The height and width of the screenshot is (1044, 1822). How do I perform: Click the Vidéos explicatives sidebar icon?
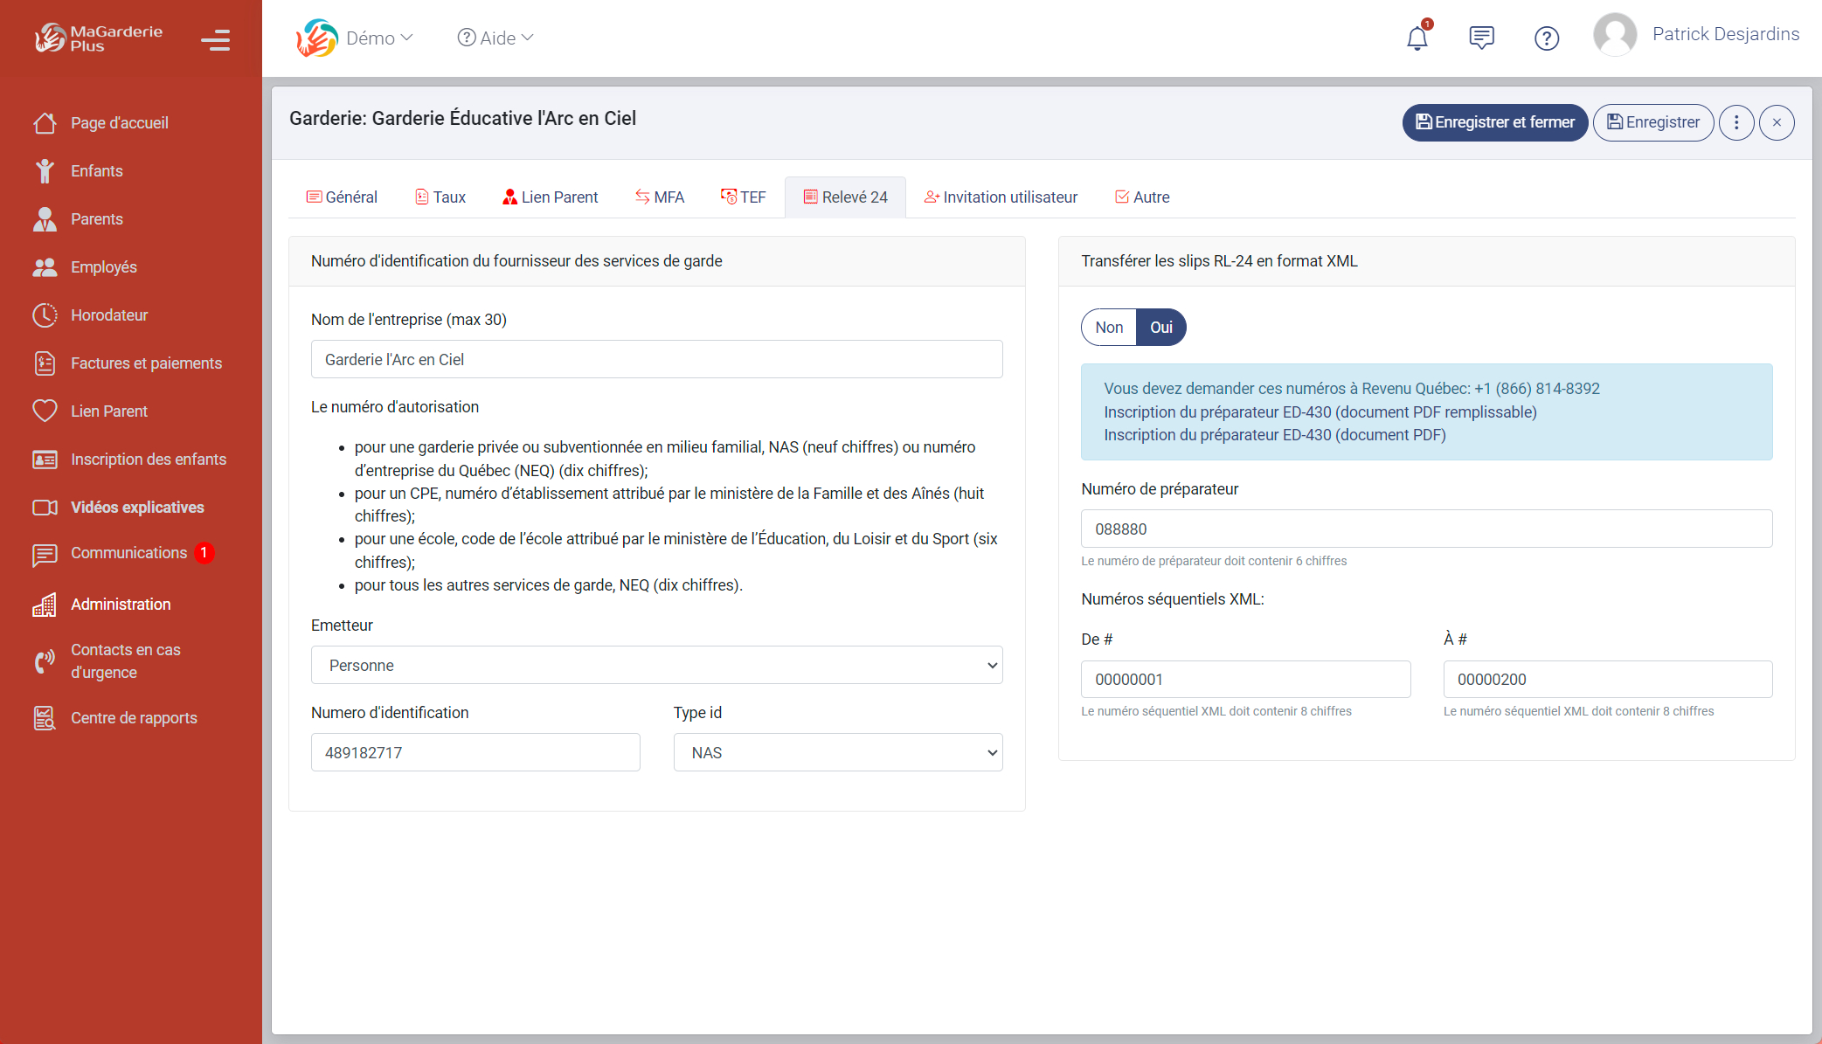coord(45,507)
